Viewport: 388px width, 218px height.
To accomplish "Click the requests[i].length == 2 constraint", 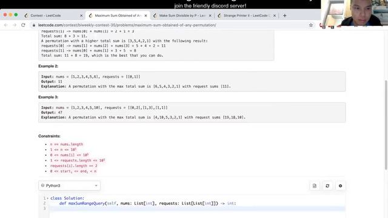I will pyautogui.click(x=73, y=166).
